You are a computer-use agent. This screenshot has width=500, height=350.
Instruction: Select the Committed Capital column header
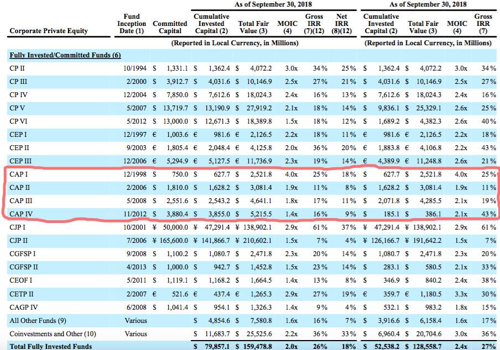click(170, 28)
